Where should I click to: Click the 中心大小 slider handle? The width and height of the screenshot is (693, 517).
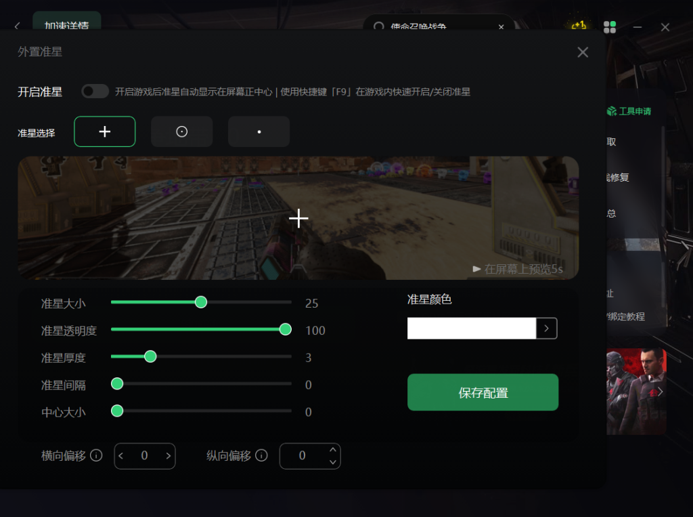(x=117, y=411)
